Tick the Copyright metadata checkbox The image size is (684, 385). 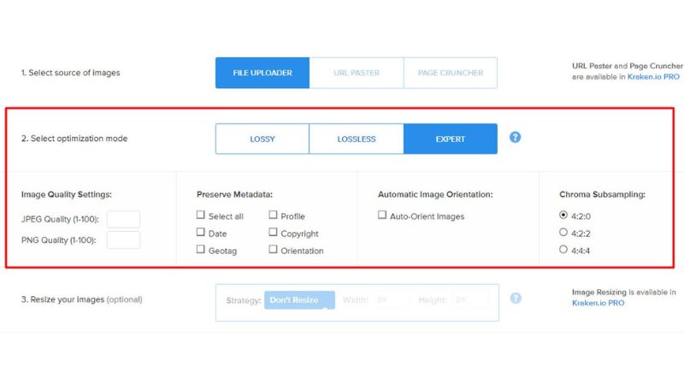(273, 232)
